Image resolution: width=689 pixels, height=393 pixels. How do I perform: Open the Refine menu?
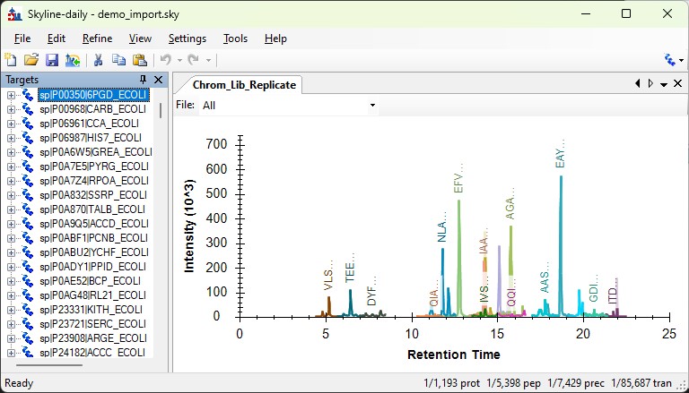97,38
